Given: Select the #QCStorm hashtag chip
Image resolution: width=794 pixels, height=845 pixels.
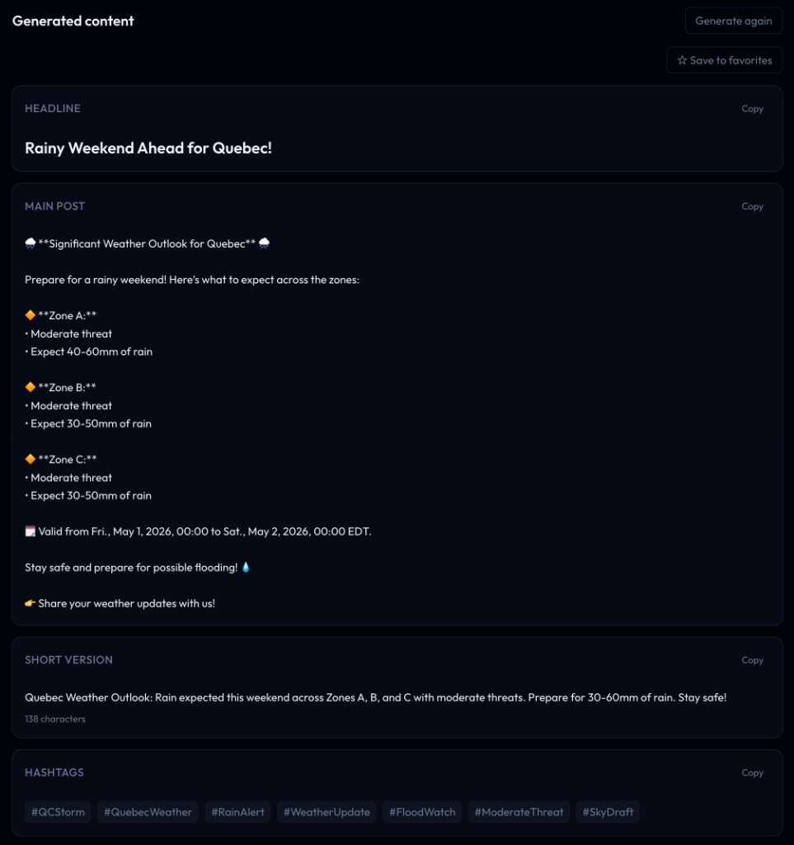Looking at the screenshot, I should coord(57,812).
